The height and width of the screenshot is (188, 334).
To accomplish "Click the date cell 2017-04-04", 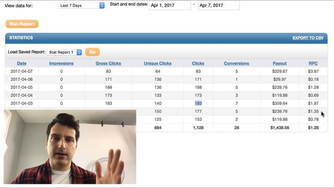I will point(22,95).
